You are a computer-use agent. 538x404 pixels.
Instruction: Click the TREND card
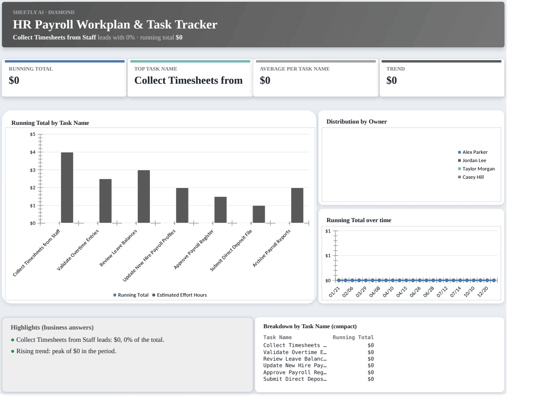point(442,78)
